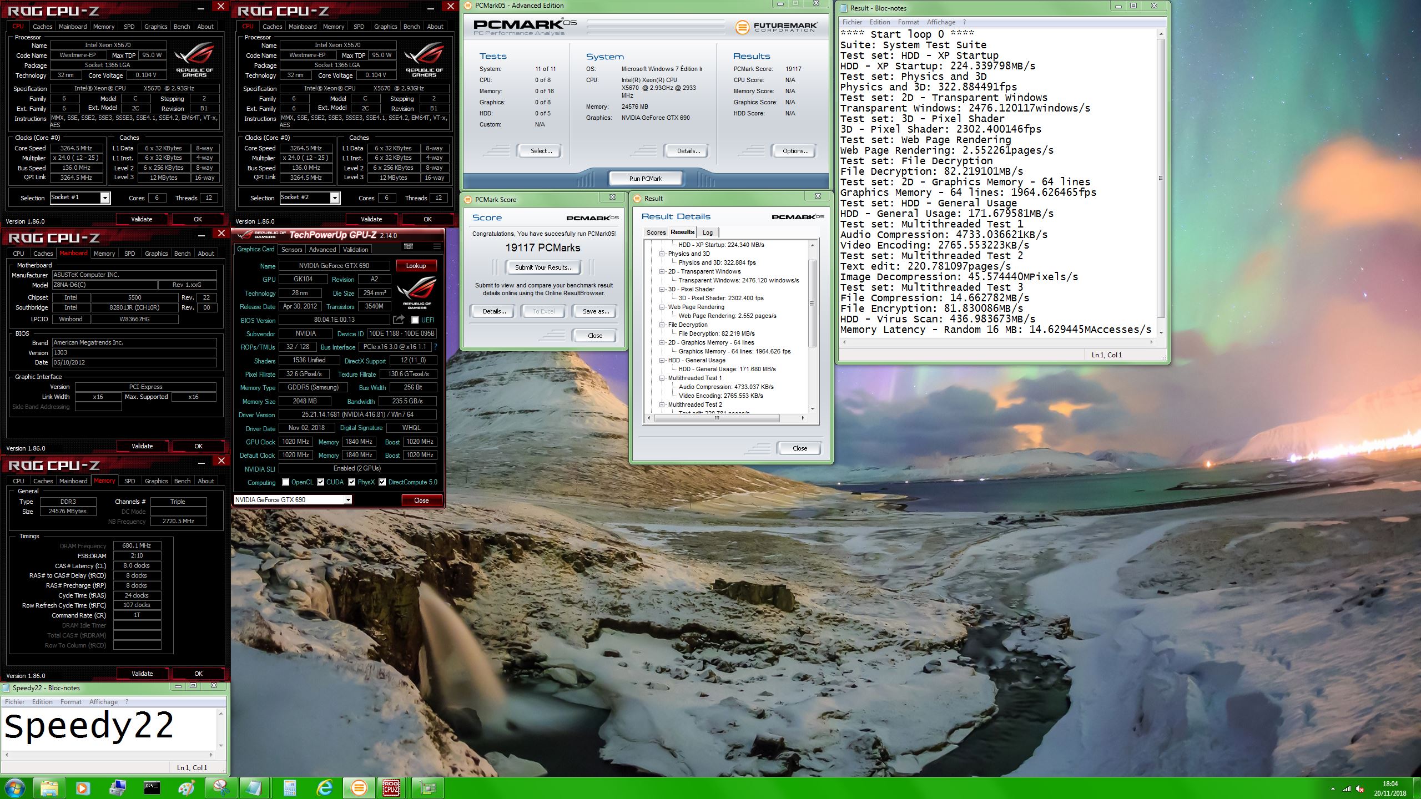Image resolution: width=1421 pixels, height=799 pixels.
Task: Launch Paint from the taskbar
Action: [186, 788]
